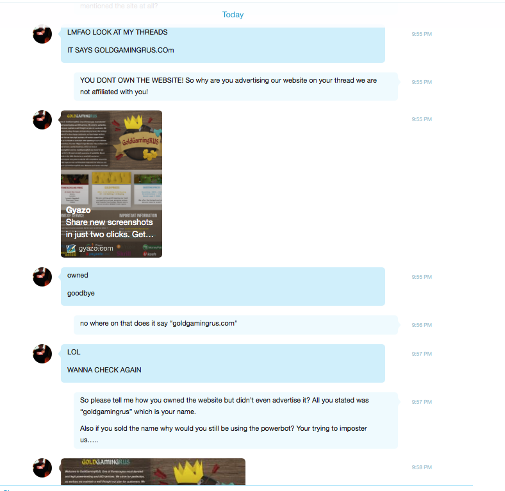Click the 9:58 PM timestamp

tap(422, 467)
